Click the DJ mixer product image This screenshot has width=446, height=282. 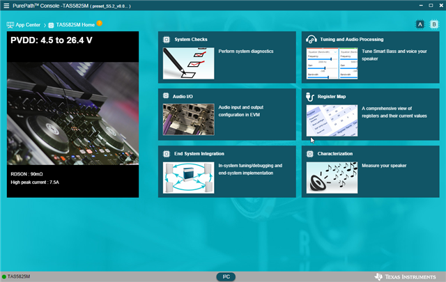pos(72,113)
